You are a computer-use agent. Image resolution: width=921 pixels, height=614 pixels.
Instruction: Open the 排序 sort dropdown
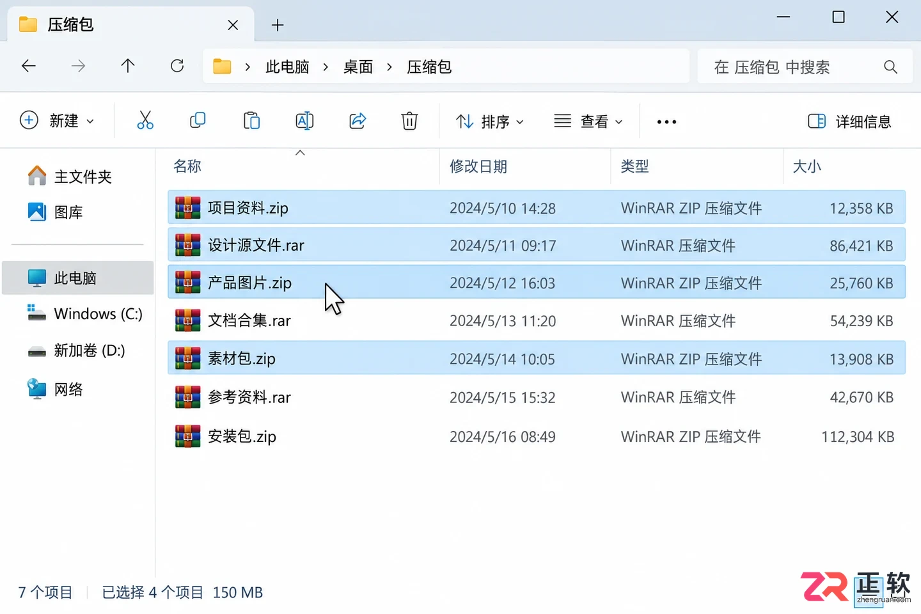[x=490, y=121]
